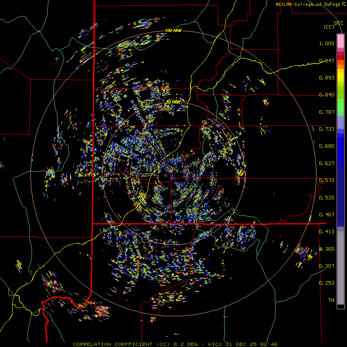Click the 100 NMI range ring label
Viewport: 347px width, 347px height.
173,30
